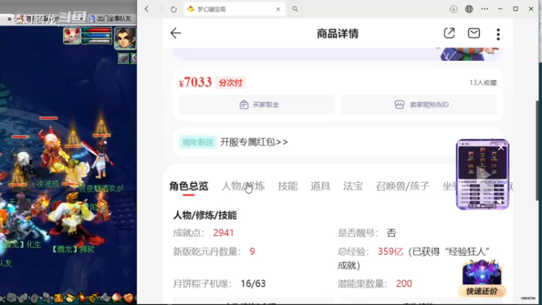
Task: Click the 卖家昵称&ID button
Action: [x=419, y=104]
